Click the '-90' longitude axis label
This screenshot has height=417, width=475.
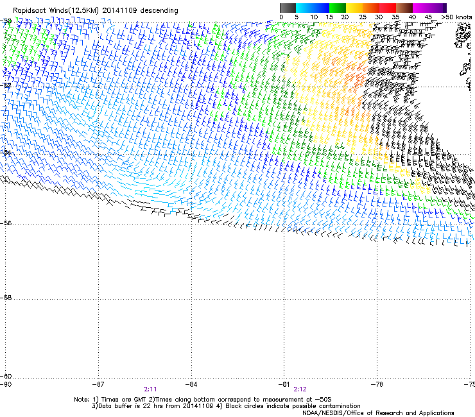tap(6, 384)
